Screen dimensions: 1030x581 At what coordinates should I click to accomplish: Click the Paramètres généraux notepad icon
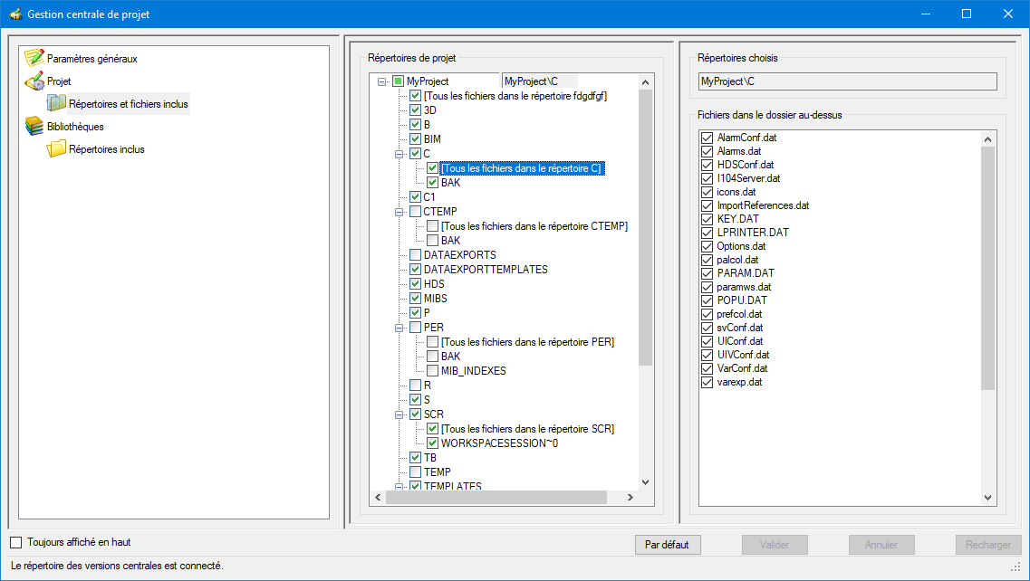pos(34,58)
